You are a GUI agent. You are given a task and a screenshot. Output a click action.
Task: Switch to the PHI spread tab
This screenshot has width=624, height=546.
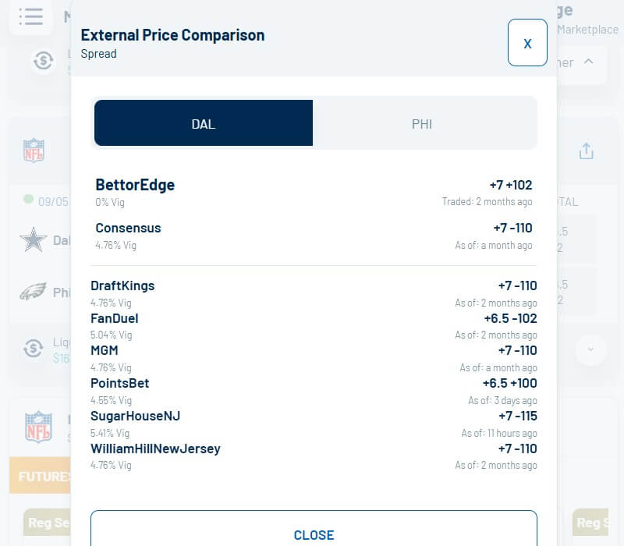(422, 123)
